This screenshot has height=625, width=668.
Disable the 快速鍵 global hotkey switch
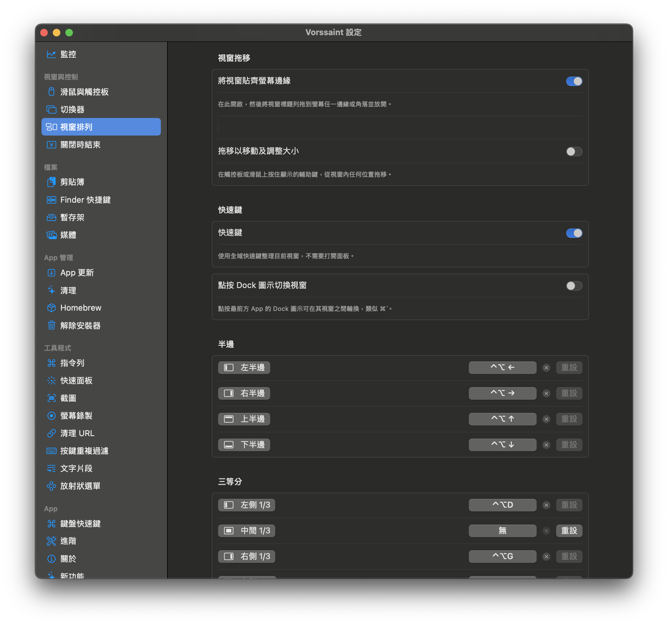pos(574,233)
